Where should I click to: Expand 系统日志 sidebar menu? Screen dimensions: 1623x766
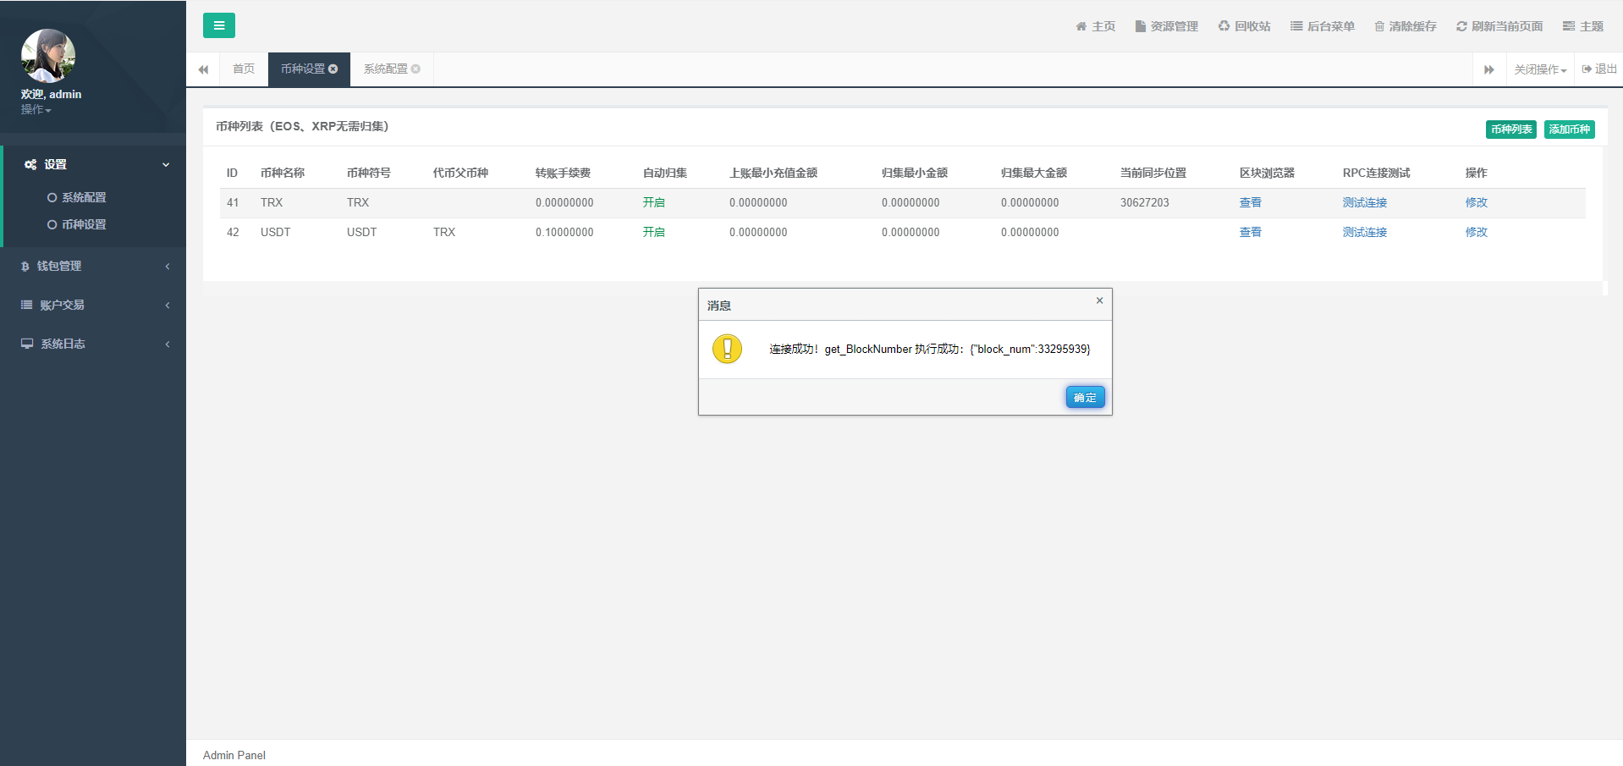(x=94, y=344)
